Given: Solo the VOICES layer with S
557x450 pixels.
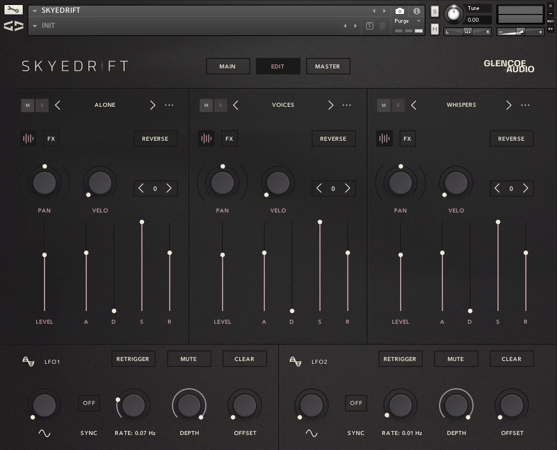Looking at the screenshot, I should [x=220, y=105].
